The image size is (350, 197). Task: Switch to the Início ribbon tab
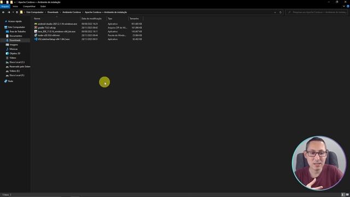(15, 7)
